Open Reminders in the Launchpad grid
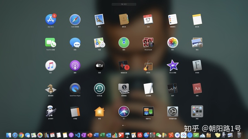 [173, 20]
